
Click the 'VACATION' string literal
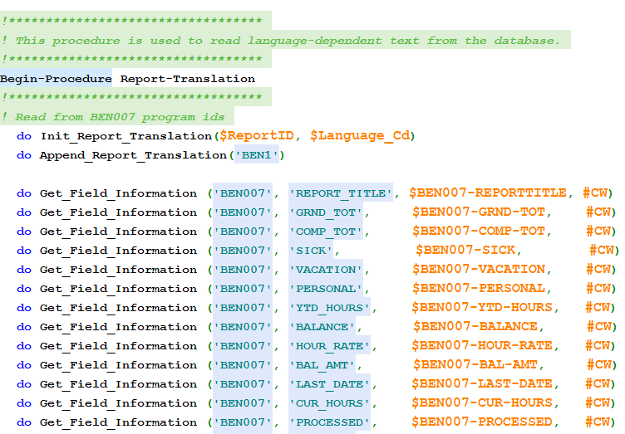click(326, 270)
